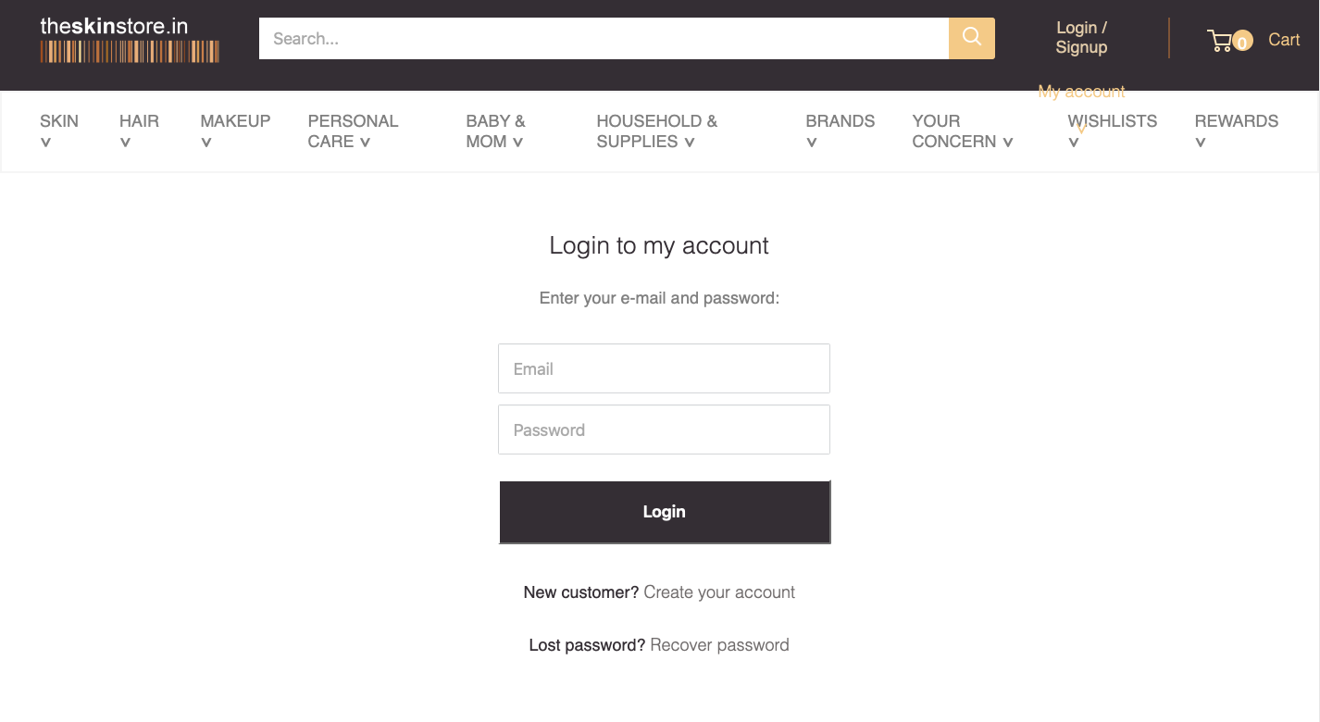Image resolution: width=1320 pixels, height=722 pixels.
Task: Expand the BABY & MOM menu
Action: click(495, 131)
